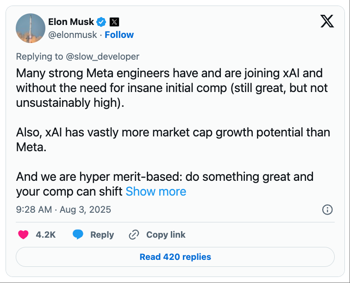Click the line about xAI market cap growth
This screenshot has height=283, width=350.
(173, 132)
